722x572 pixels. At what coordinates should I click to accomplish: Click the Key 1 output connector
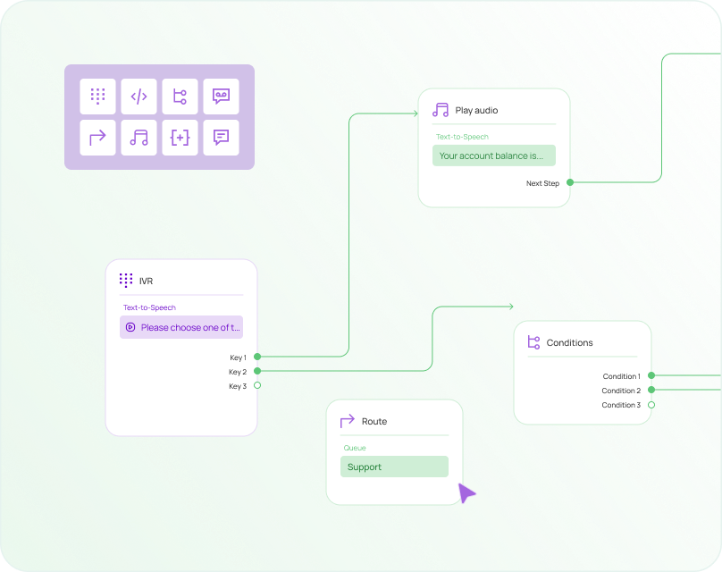click(257, 357)
